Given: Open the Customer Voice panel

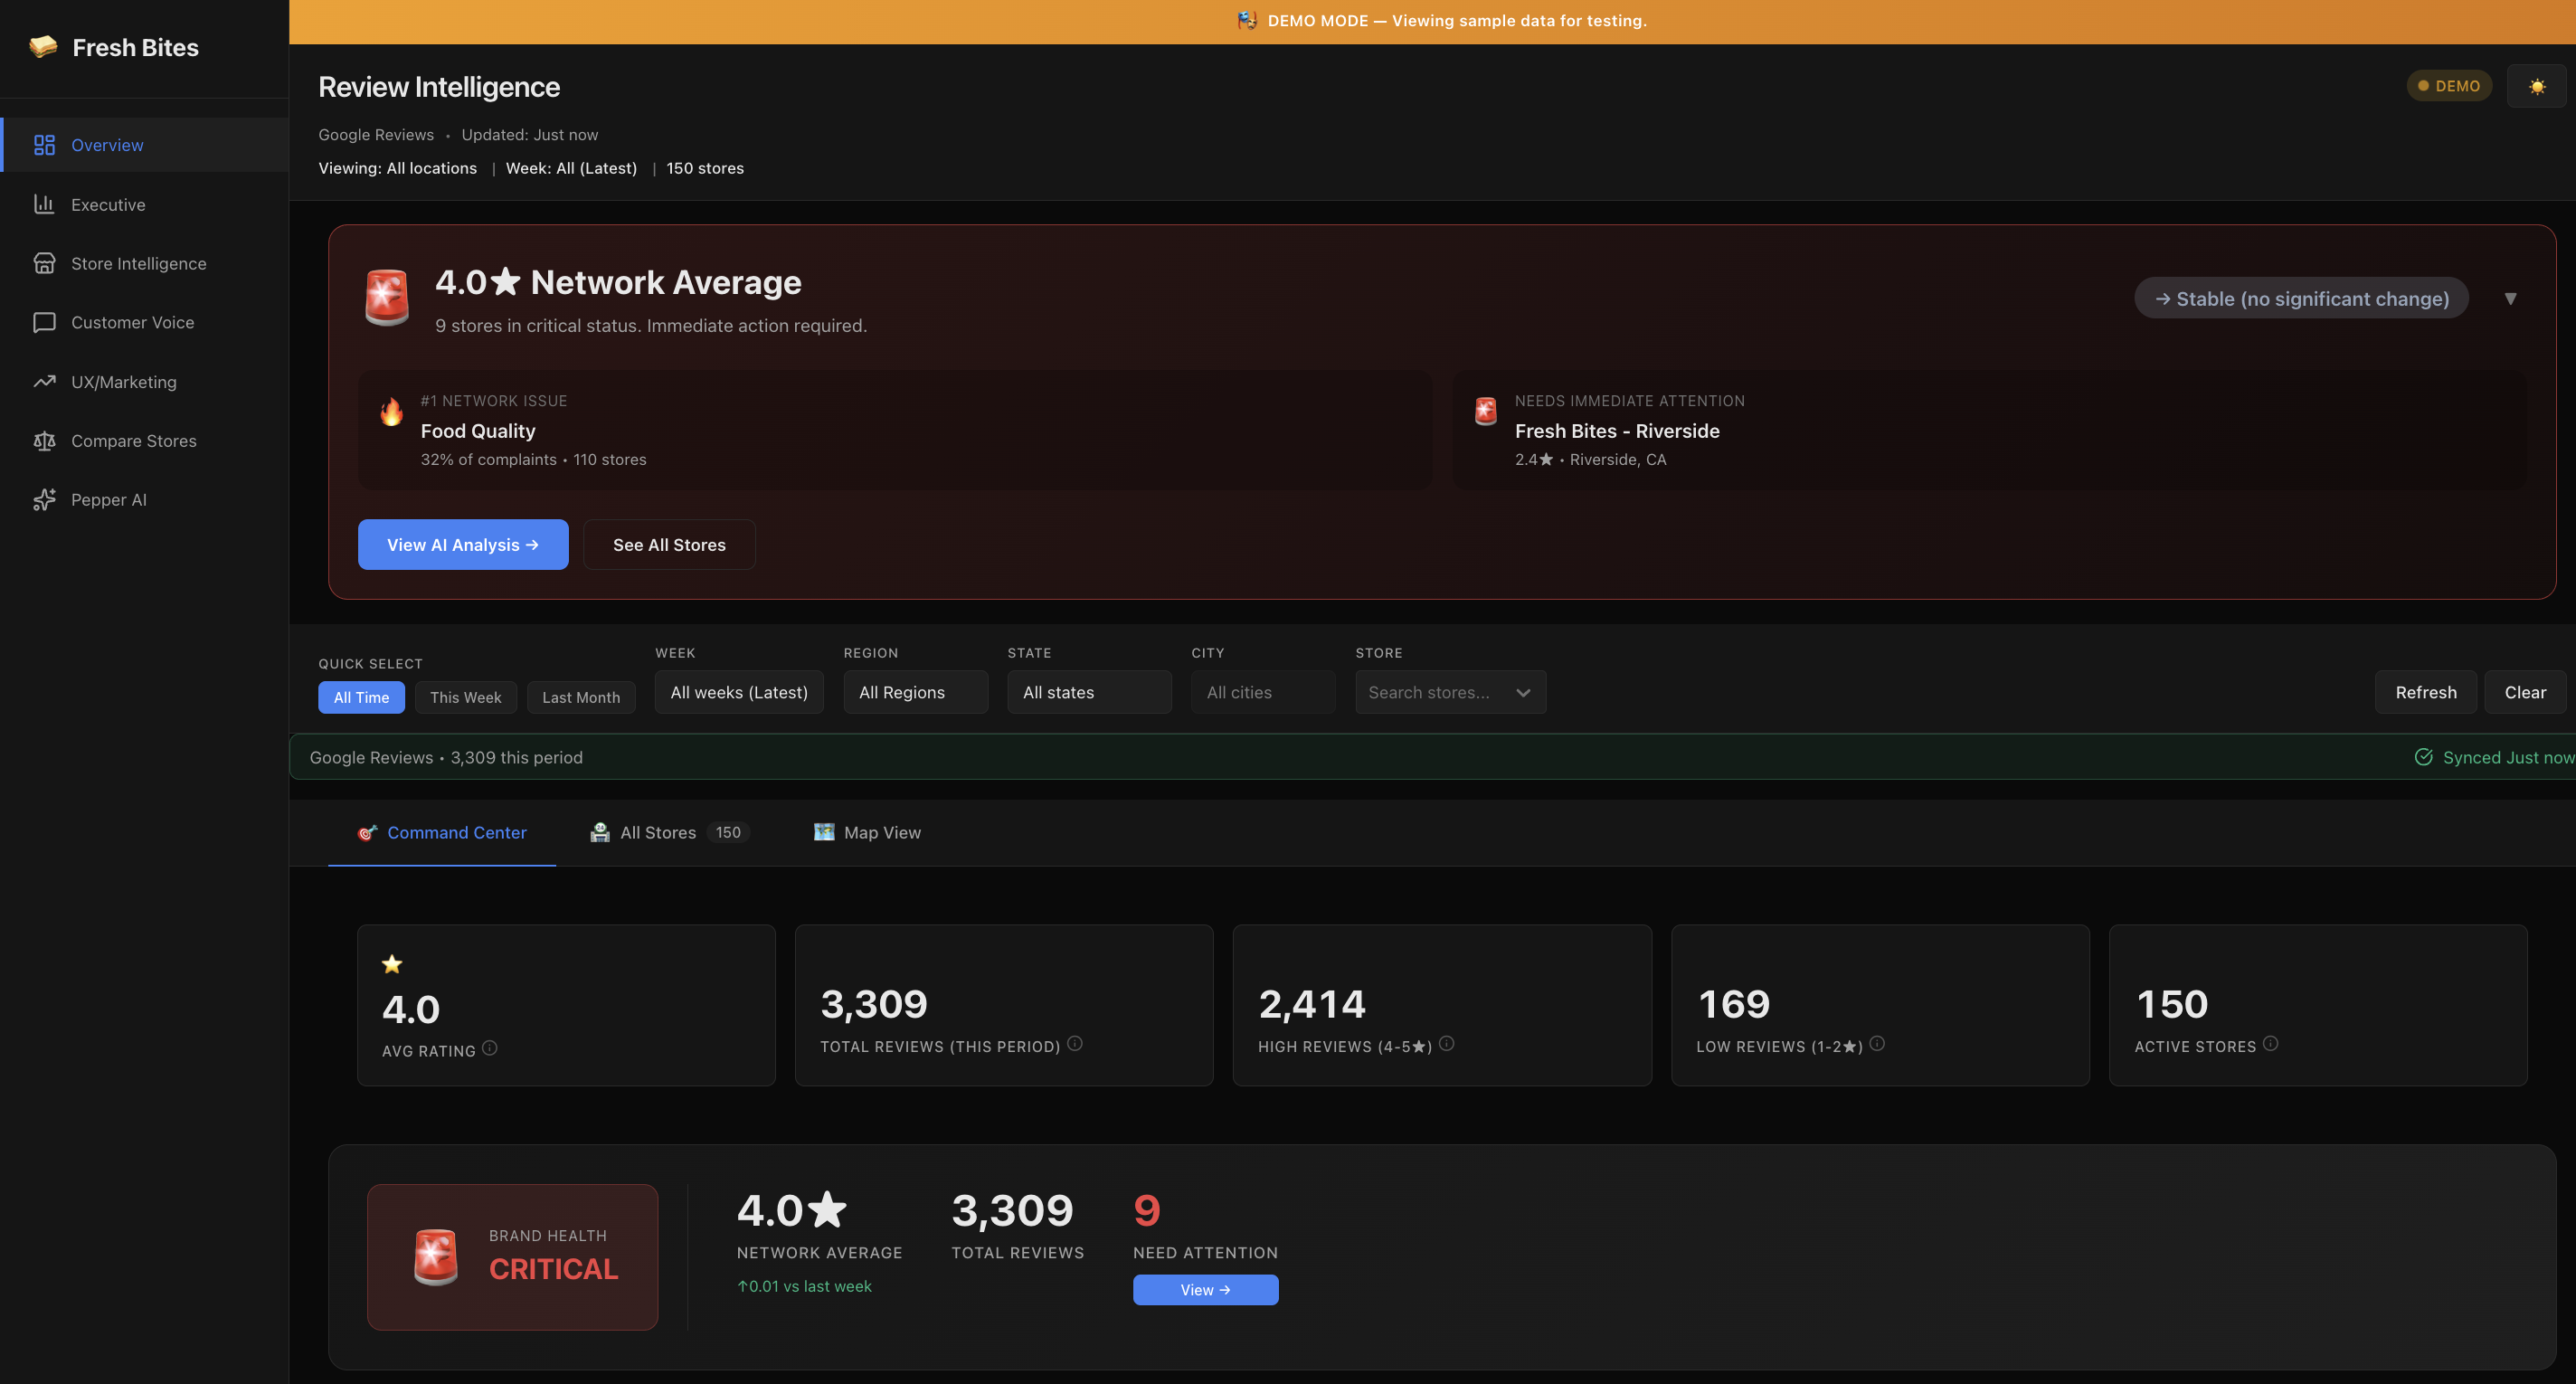Looking at the screenshot, I should pyautogui.click(x=132, y=322).
